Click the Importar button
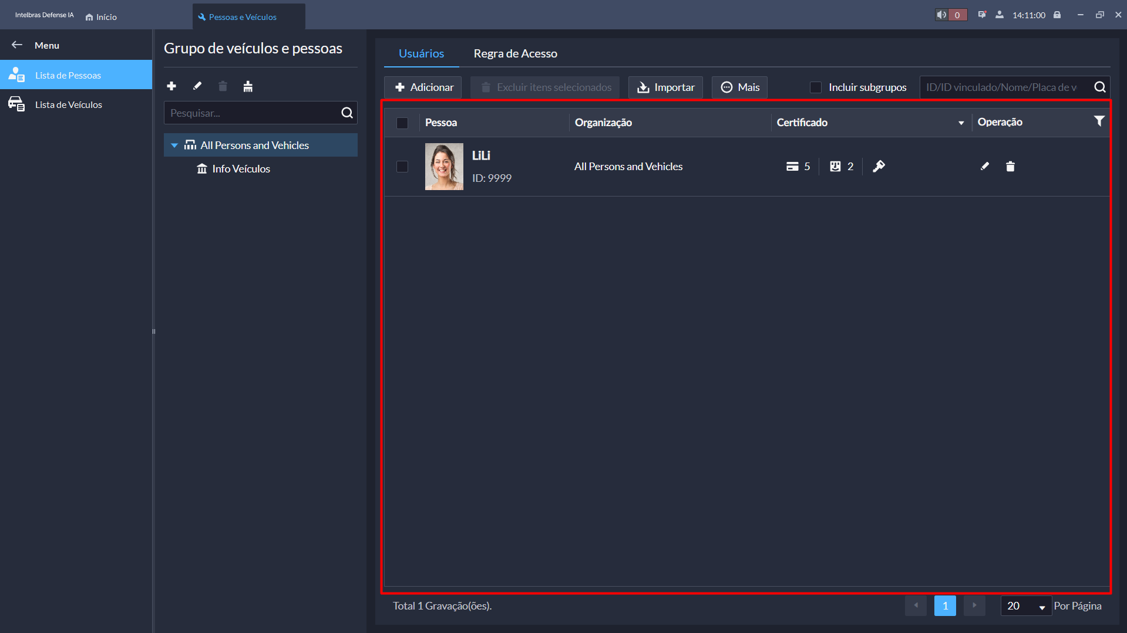The image size is (1127, 633). pos(665,87)
